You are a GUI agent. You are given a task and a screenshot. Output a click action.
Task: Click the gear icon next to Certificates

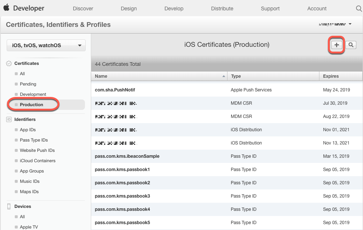(8, 63)
